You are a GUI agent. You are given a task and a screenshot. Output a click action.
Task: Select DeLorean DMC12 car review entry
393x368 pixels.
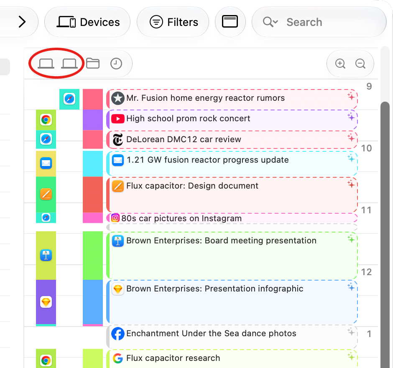(232, 140)
